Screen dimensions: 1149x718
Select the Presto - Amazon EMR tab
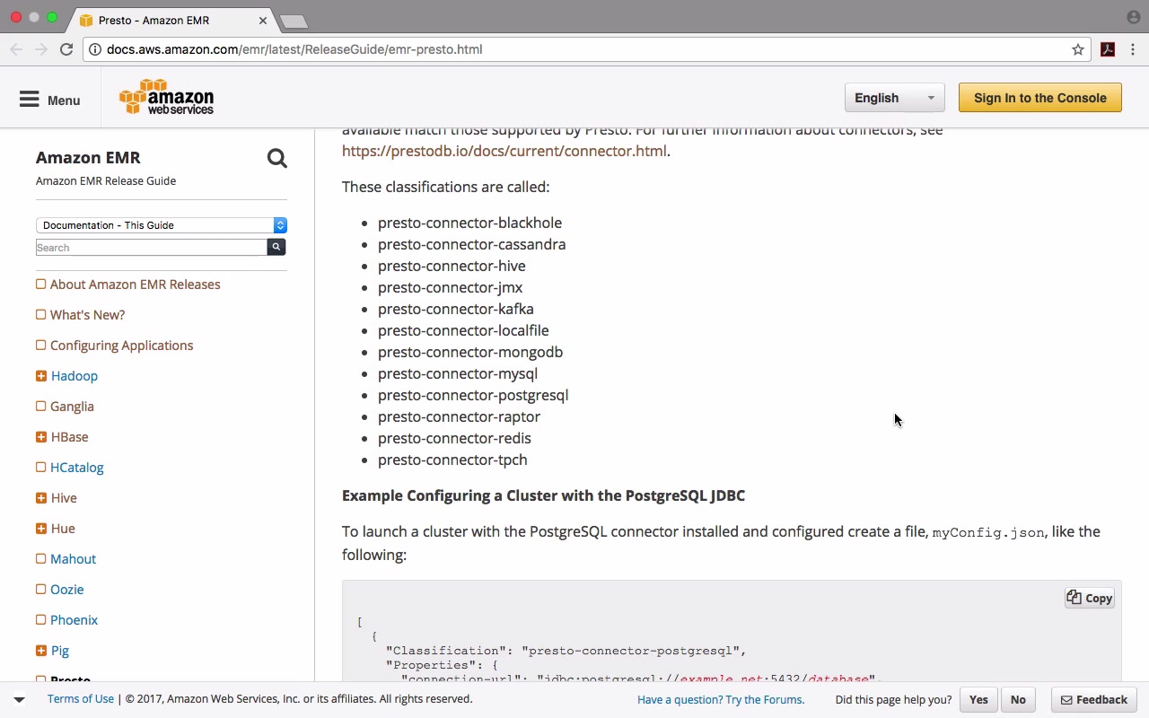click(171, 20)
